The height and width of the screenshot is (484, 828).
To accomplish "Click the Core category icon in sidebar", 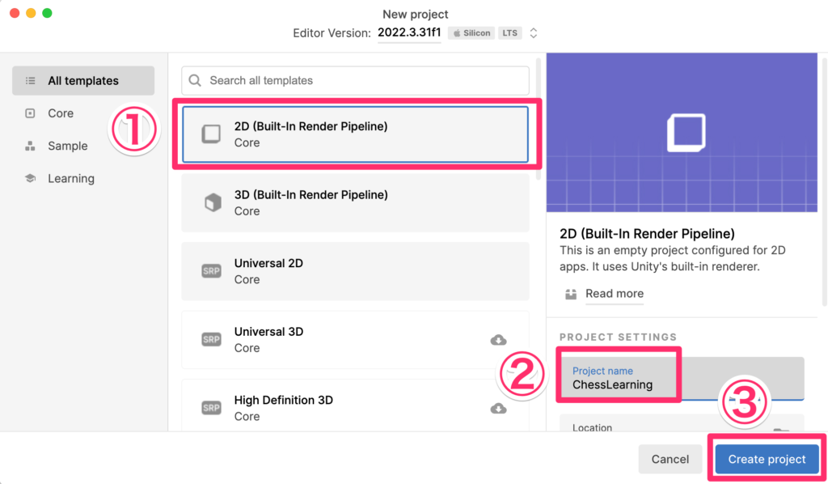I will (31, 113).
